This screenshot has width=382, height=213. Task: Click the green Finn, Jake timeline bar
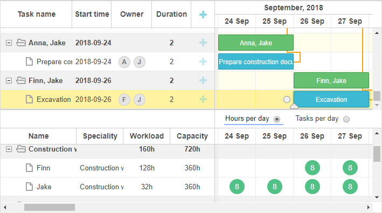(x=331, y=80)
